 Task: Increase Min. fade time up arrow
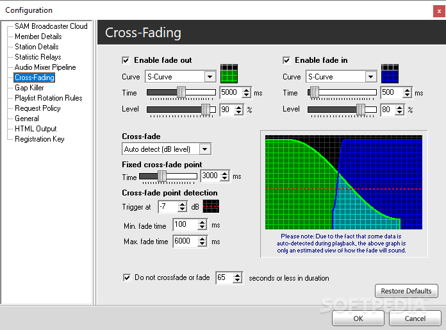point(202,222)
